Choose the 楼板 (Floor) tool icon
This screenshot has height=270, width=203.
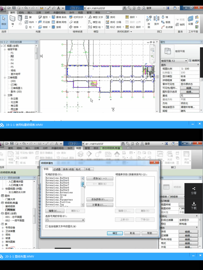click(x=40, y=27)
